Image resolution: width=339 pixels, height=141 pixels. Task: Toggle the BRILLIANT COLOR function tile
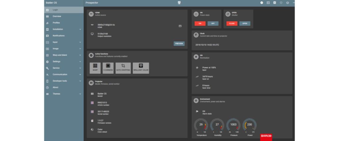pyautogui.click(x=141, y=68)
